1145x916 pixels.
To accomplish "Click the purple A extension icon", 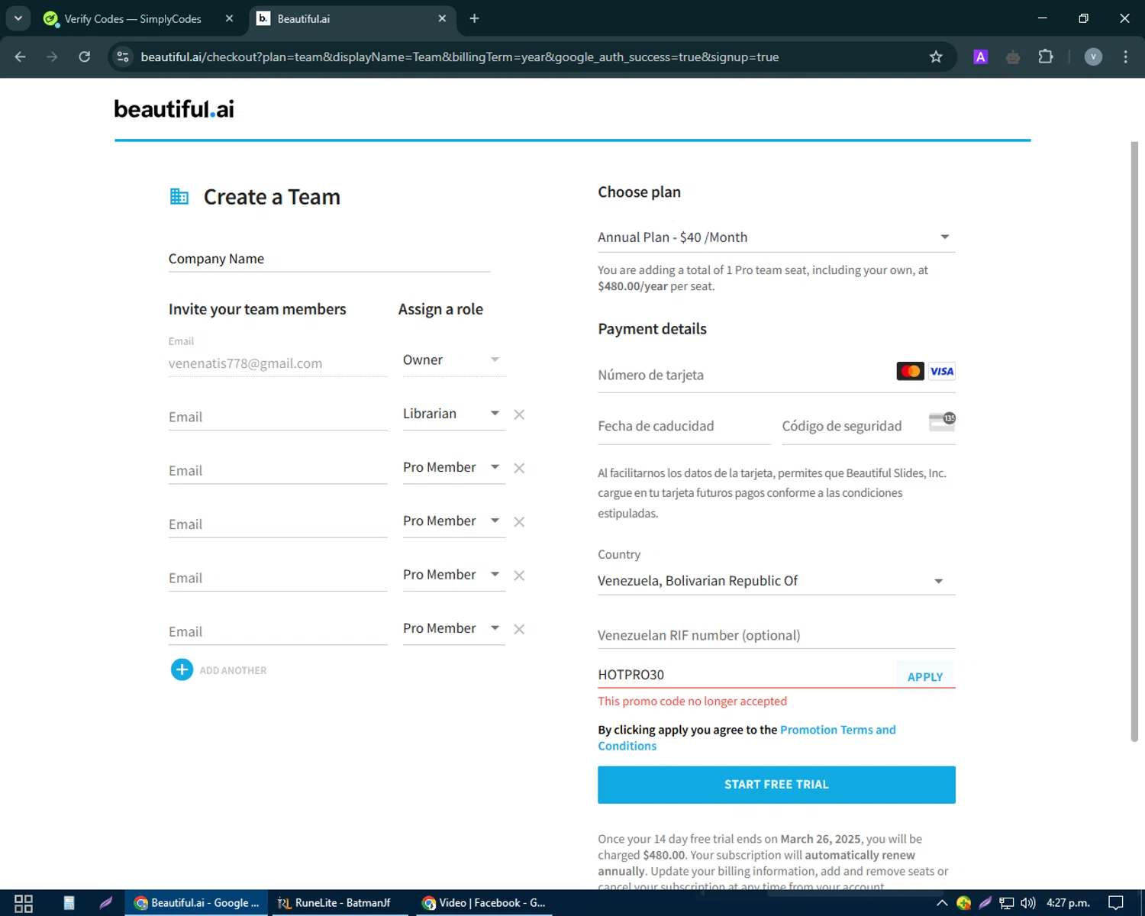I will (x=981, y=56).
